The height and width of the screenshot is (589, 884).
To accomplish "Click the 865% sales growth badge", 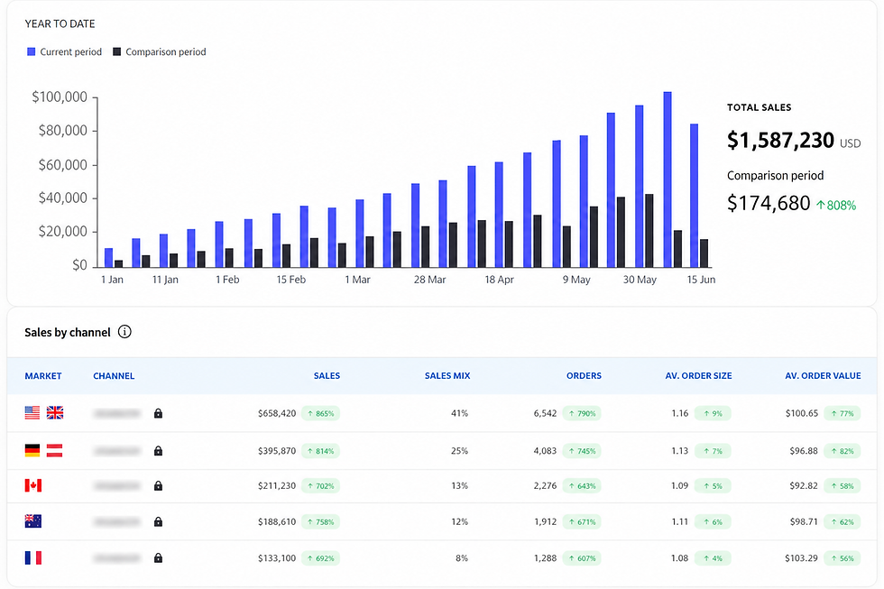I will pyautogui.click(x=320, y=413).
